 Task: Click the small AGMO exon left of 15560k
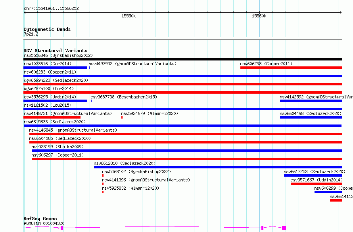pos(262,228)
